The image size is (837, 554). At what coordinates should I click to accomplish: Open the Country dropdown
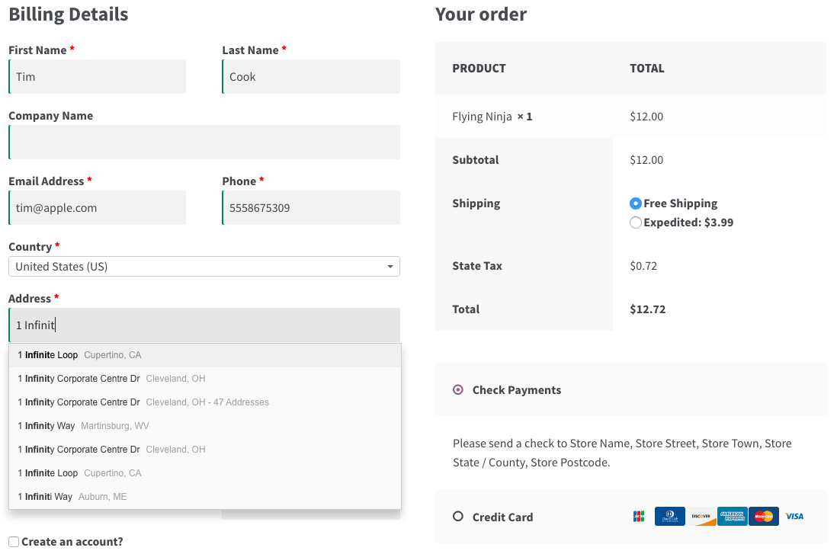(x=204, y=266)
